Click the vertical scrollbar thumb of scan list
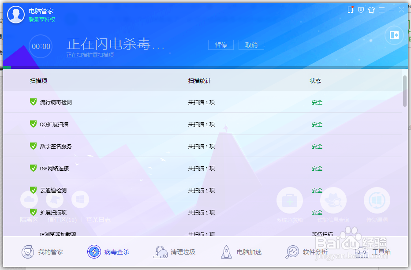411x270 pixels. (x=405, y=91)
